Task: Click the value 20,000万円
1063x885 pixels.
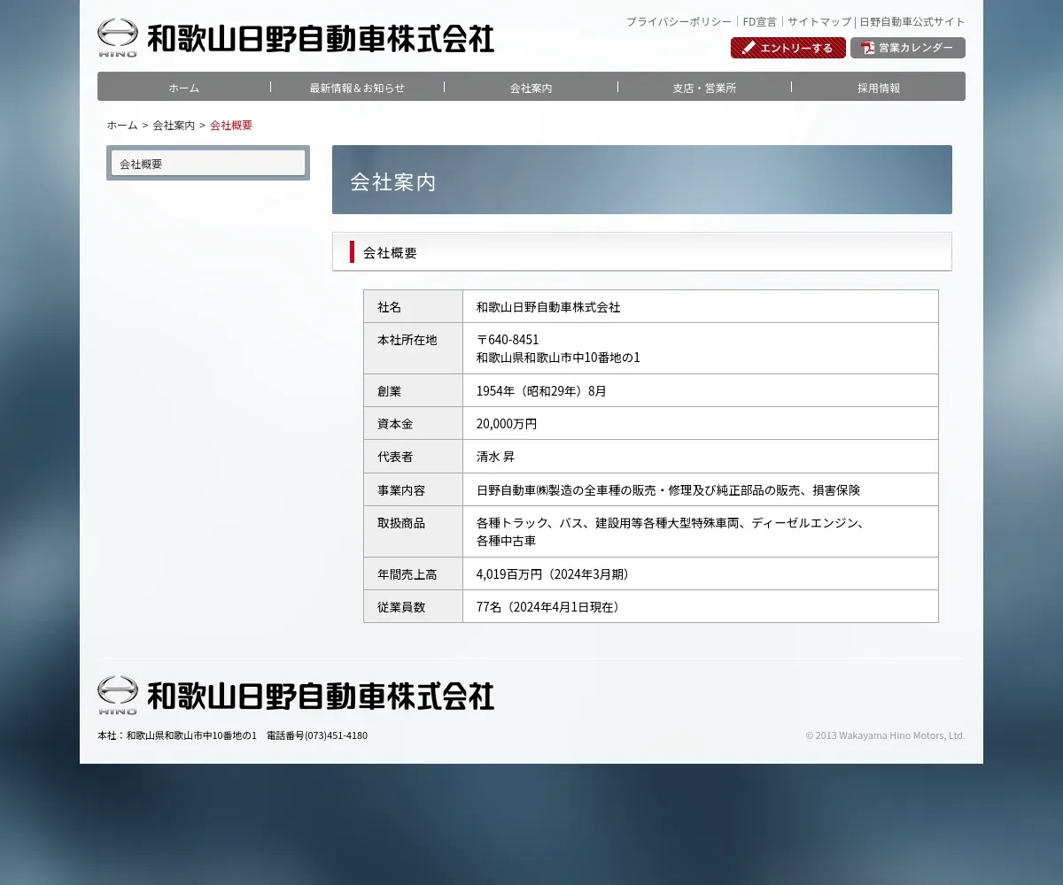Action: 507,424
